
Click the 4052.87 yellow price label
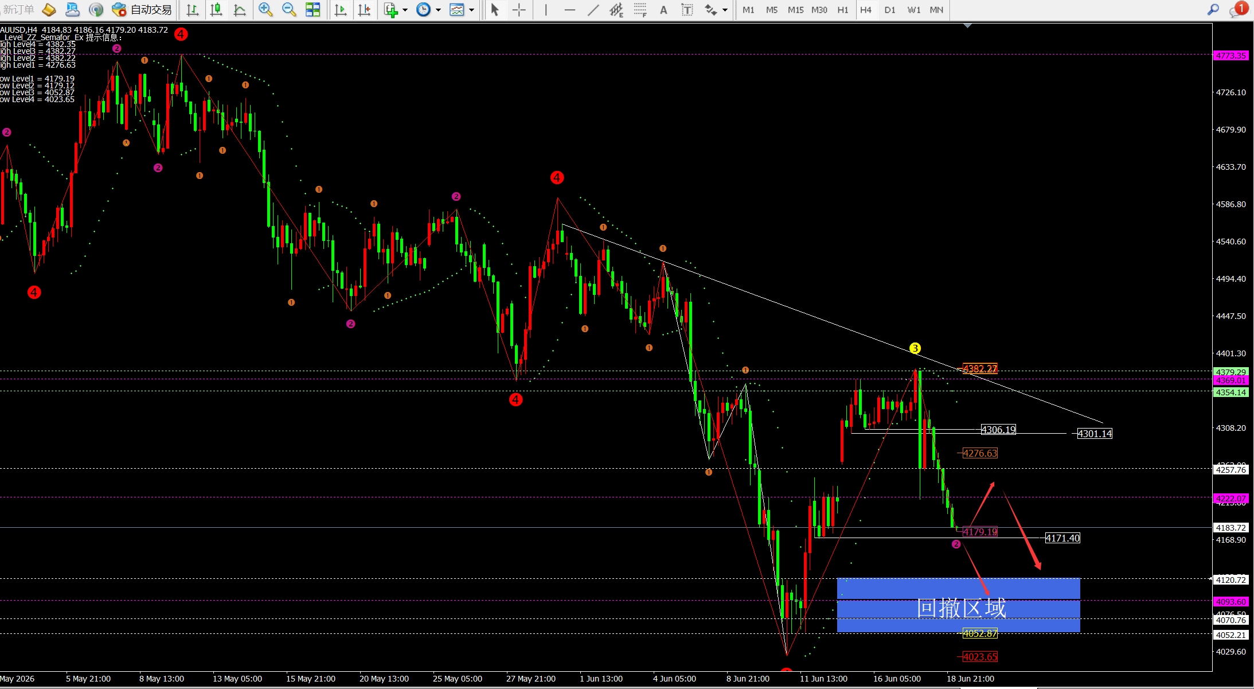980,633
